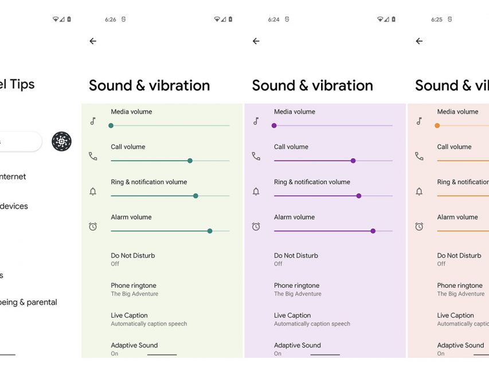Click green Ring & notification slider handle

(195, 196)
